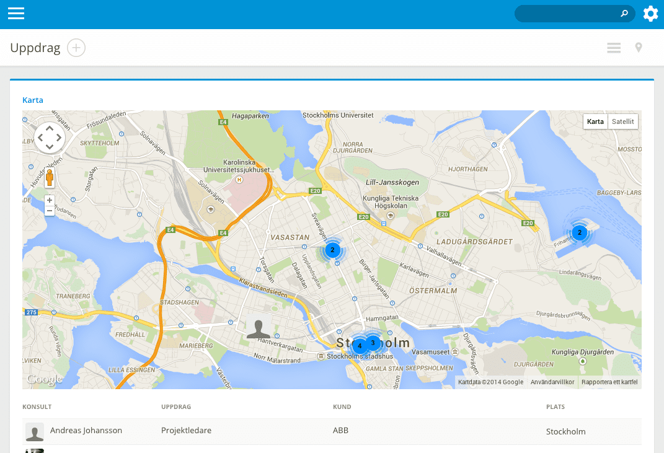Click into the top search field
The image size is (664, 453).
pos(567,14)
